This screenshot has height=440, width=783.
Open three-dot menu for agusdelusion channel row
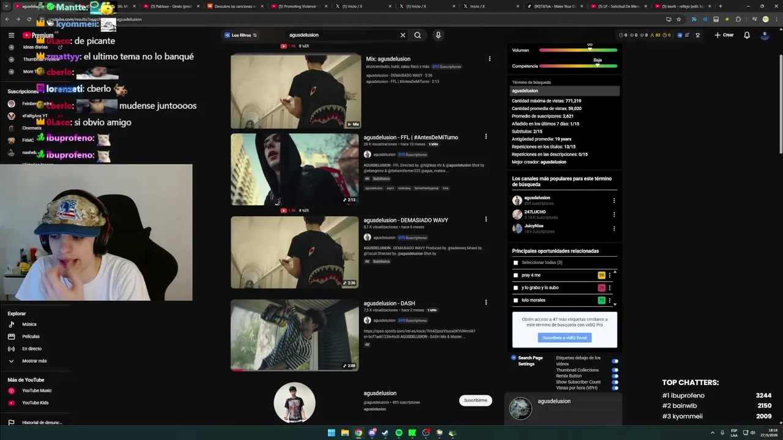(x=614, y=200)
